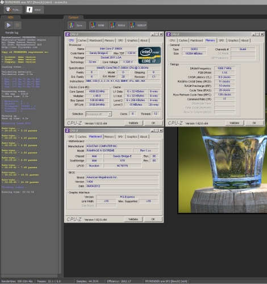Image resolution: width=267 pixels, height=284 pixels.
Task: Click the ASUSTeK COMPUTER INC manufacturer field
Action: tap(122, 146)
